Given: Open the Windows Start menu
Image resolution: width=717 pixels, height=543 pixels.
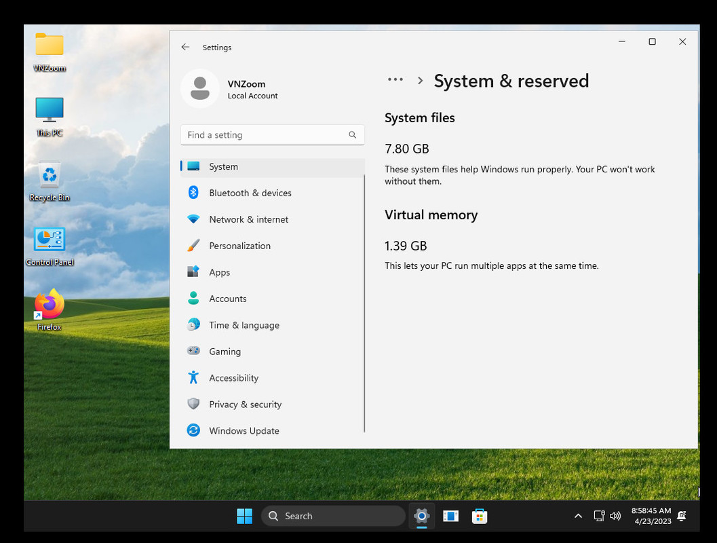Looking at the screenshot, I should pyautogui.click(x=245, y=516).
